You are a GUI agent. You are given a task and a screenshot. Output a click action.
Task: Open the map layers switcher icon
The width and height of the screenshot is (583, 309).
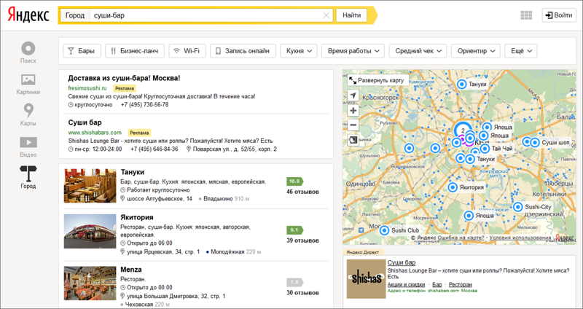click(x=353, y=141)
